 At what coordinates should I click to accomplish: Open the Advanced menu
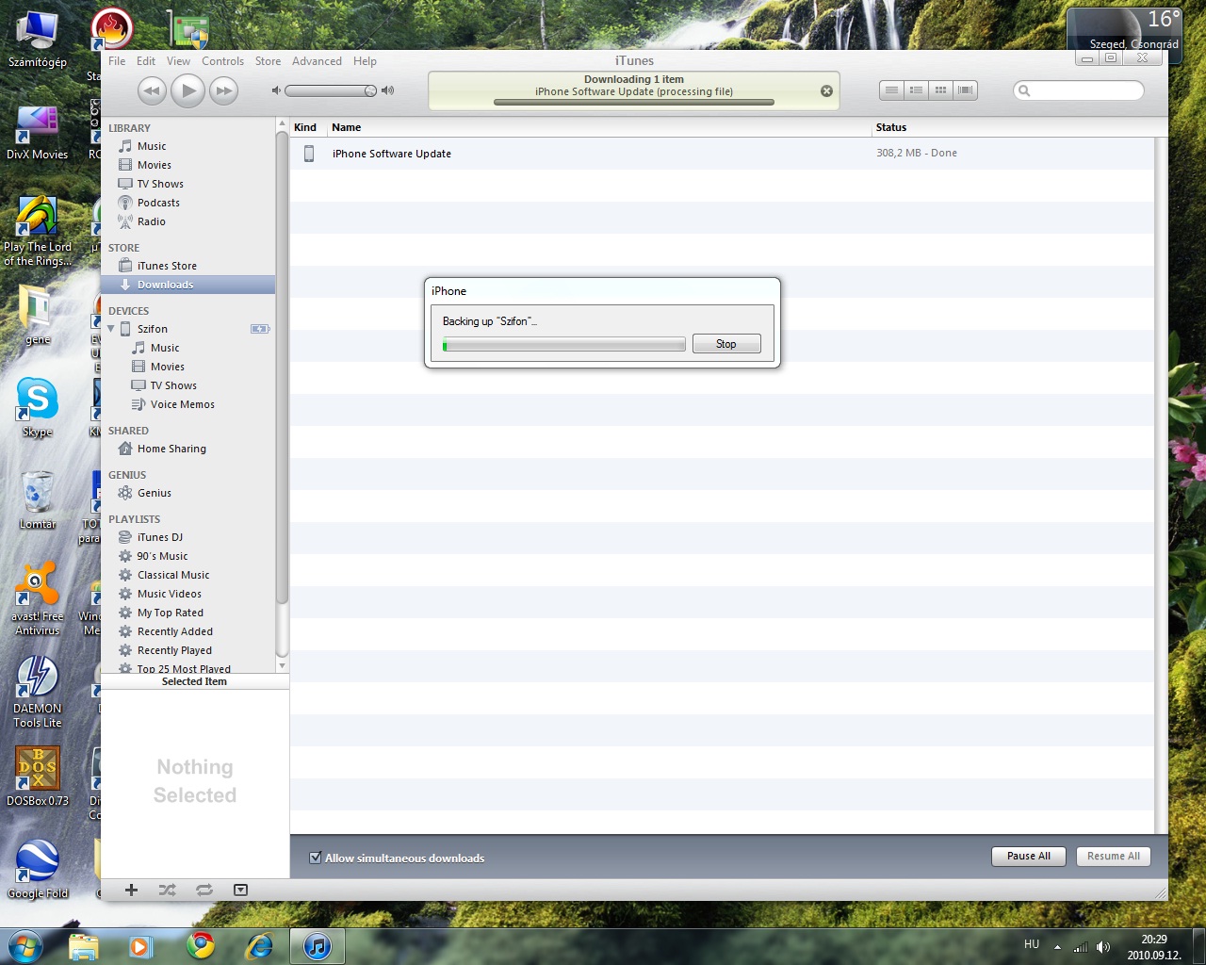coord(317,61)
